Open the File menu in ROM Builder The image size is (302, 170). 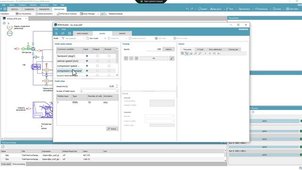point(56,29)
